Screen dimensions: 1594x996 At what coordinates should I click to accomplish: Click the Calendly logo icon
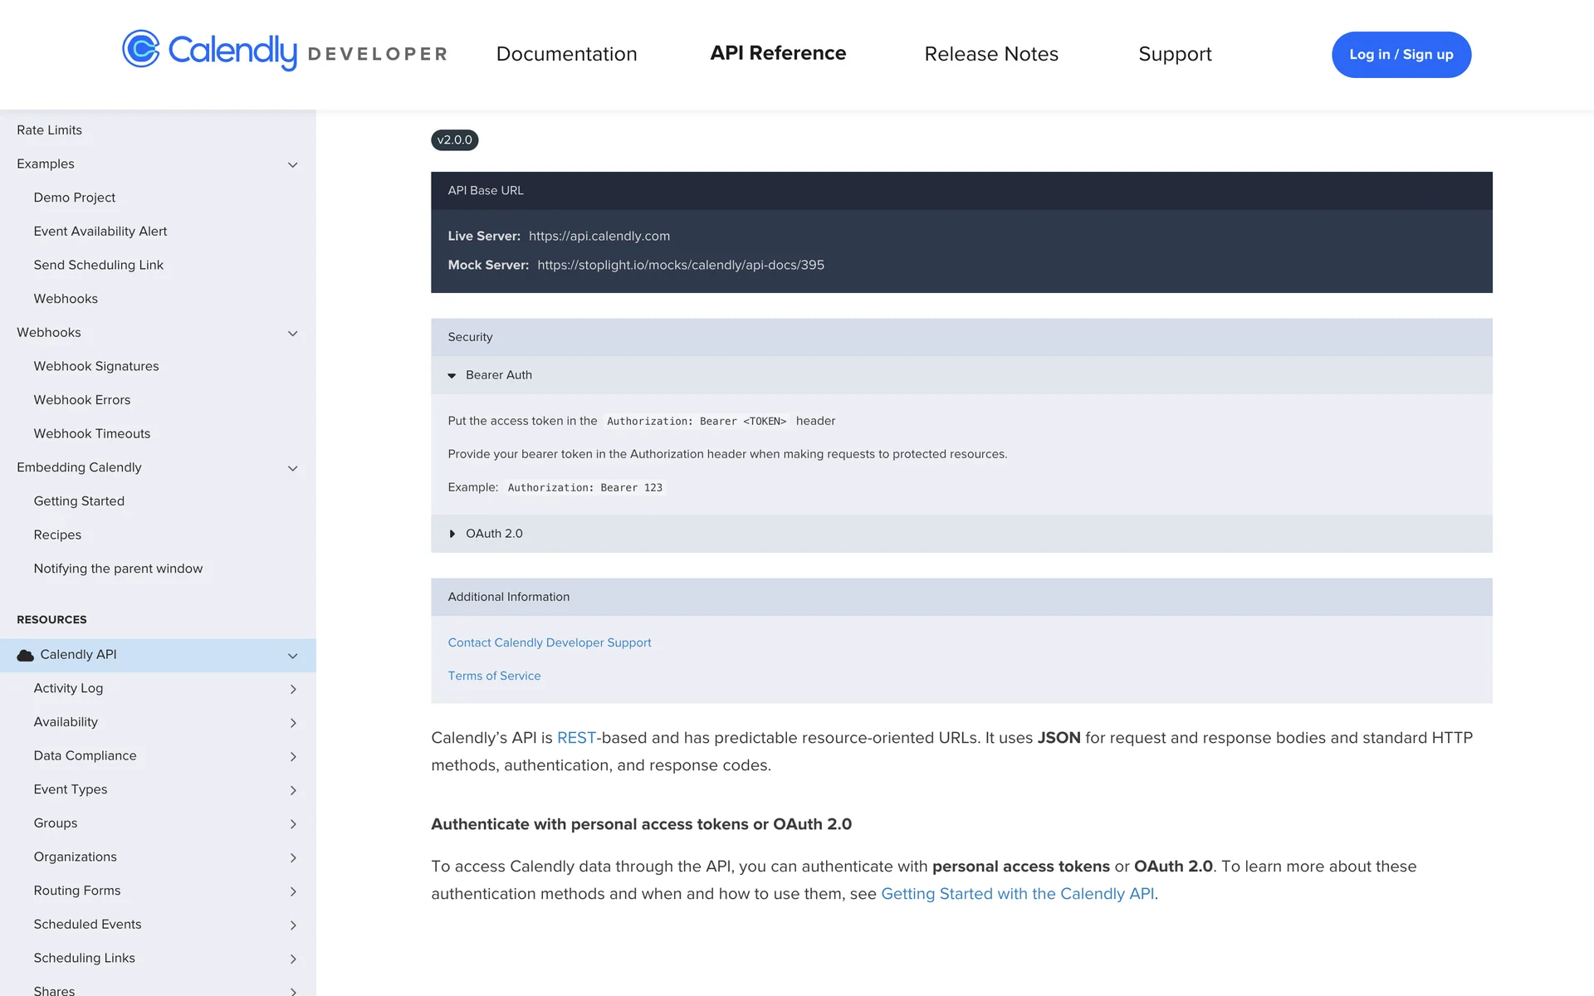pos(141,50)
